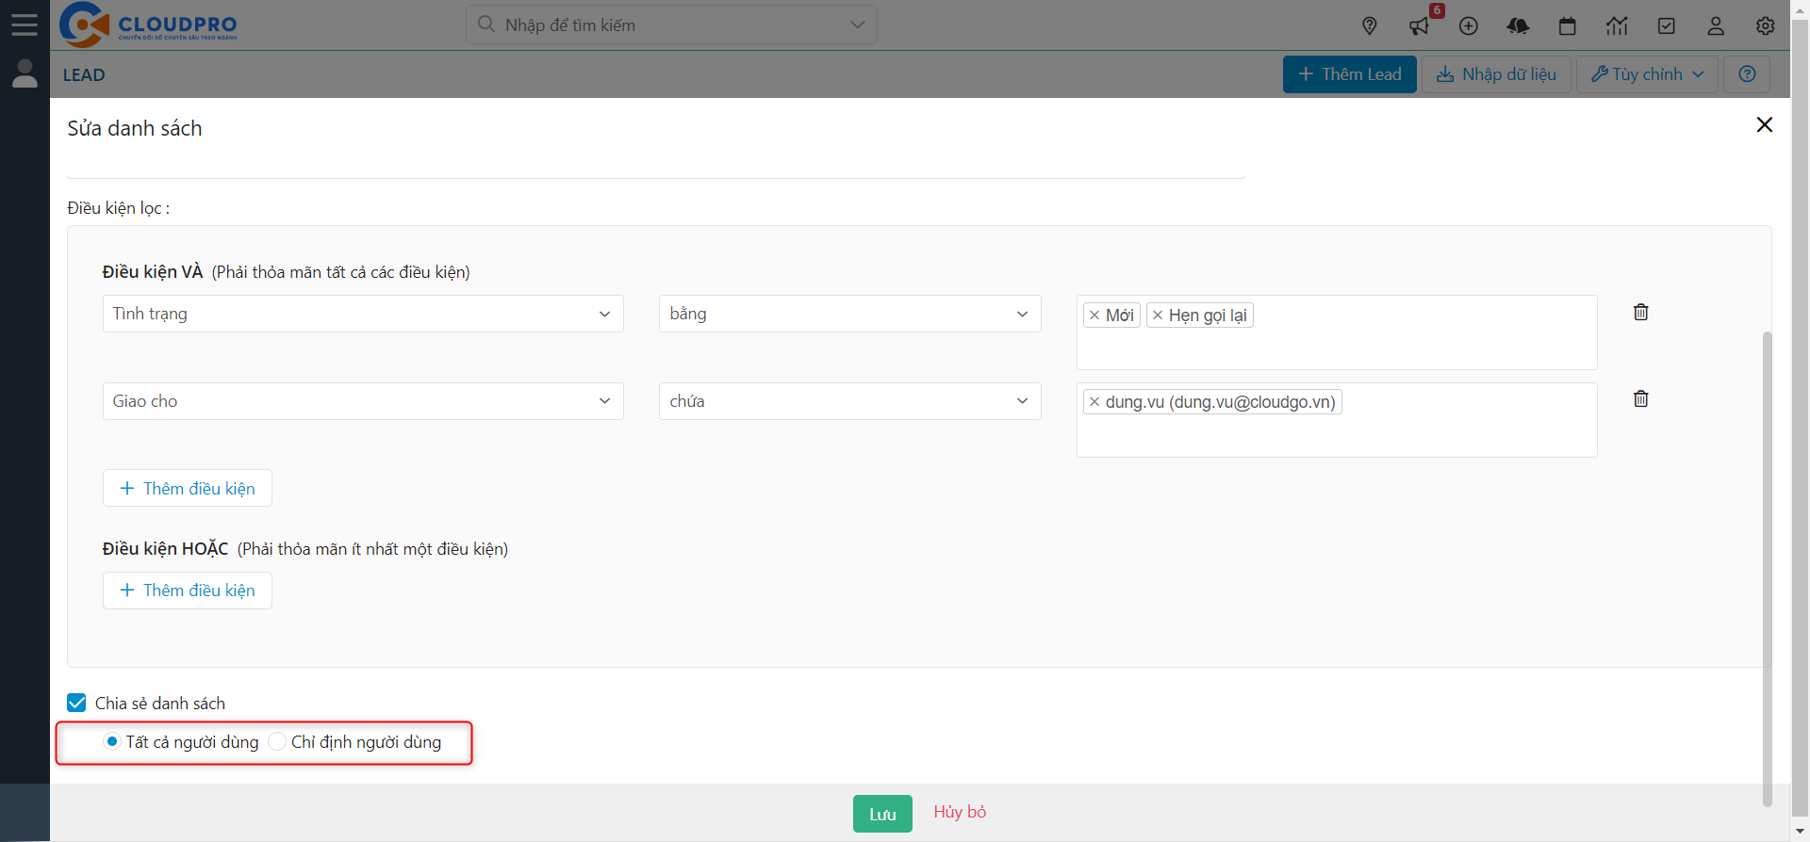1810x842 pixels.
Task: Click the page scrollbar down arrow
Action: (1800, 832)
